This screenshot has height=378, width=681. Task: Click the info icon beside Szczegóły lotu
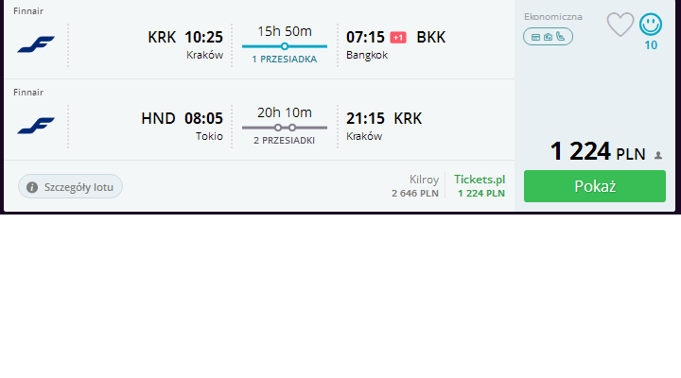pyautogui.click(x=32, y=187)
